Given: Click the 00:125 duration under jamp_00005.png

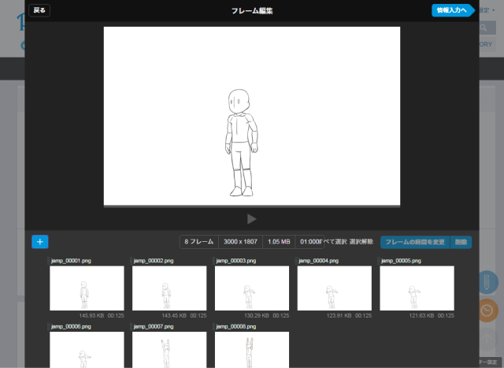Looking at the screenshot, I should pos(446,315).
